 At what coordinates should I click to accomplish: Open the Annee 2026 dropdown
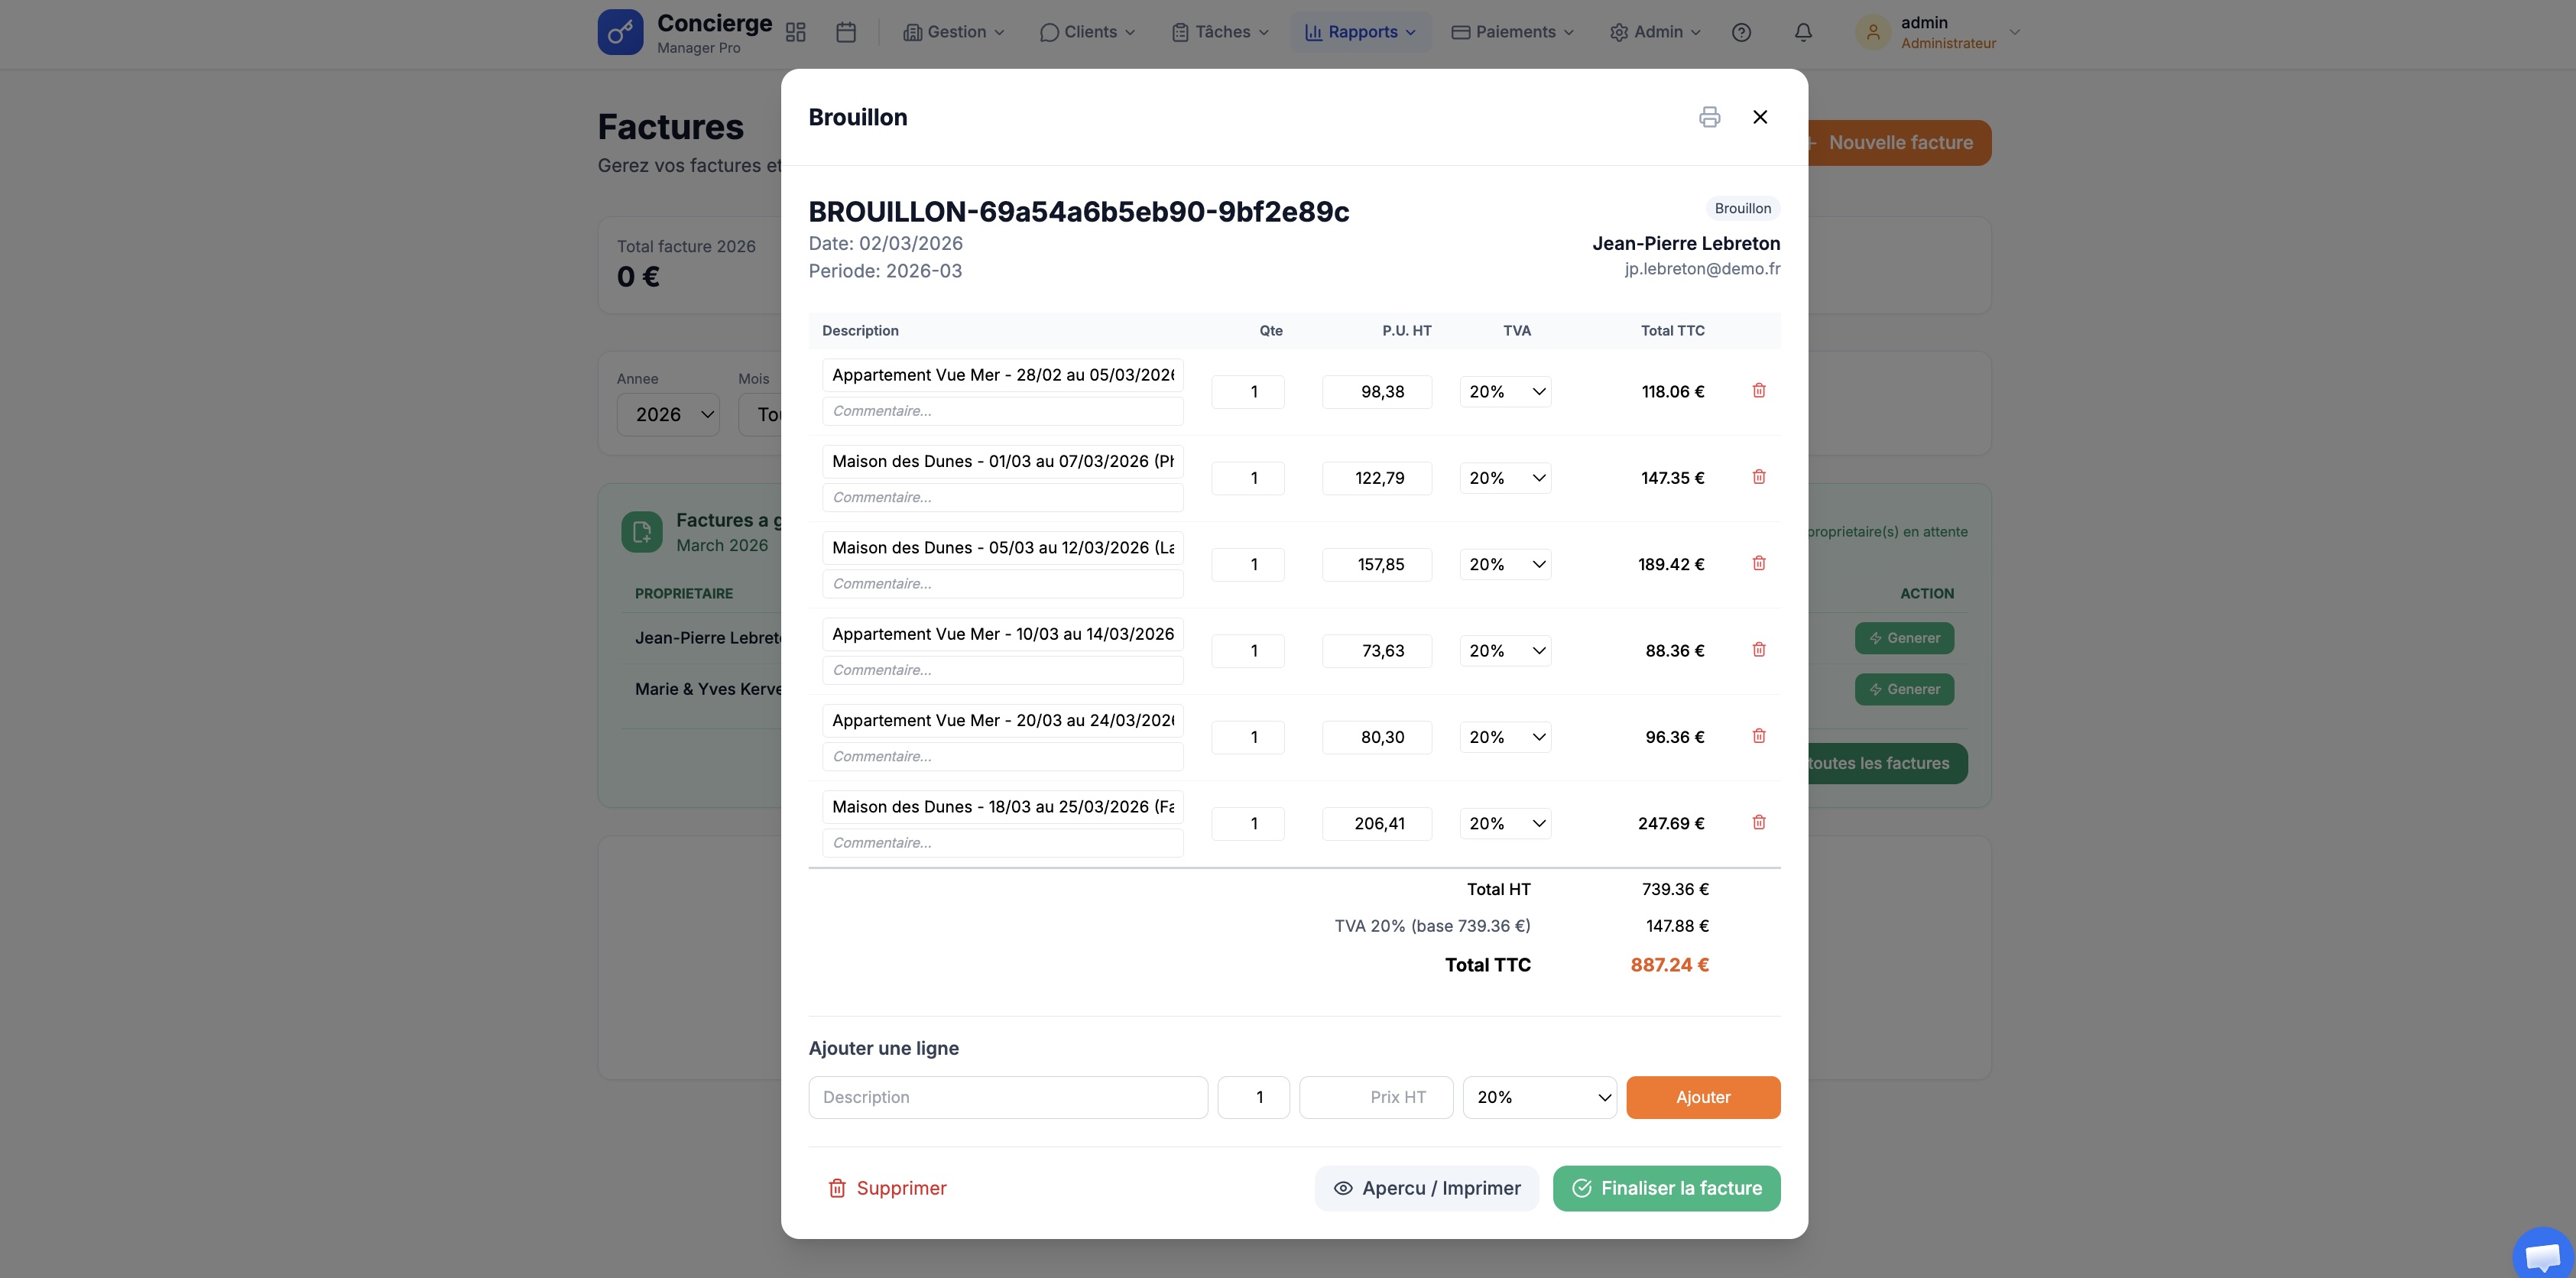coord(668,414)
